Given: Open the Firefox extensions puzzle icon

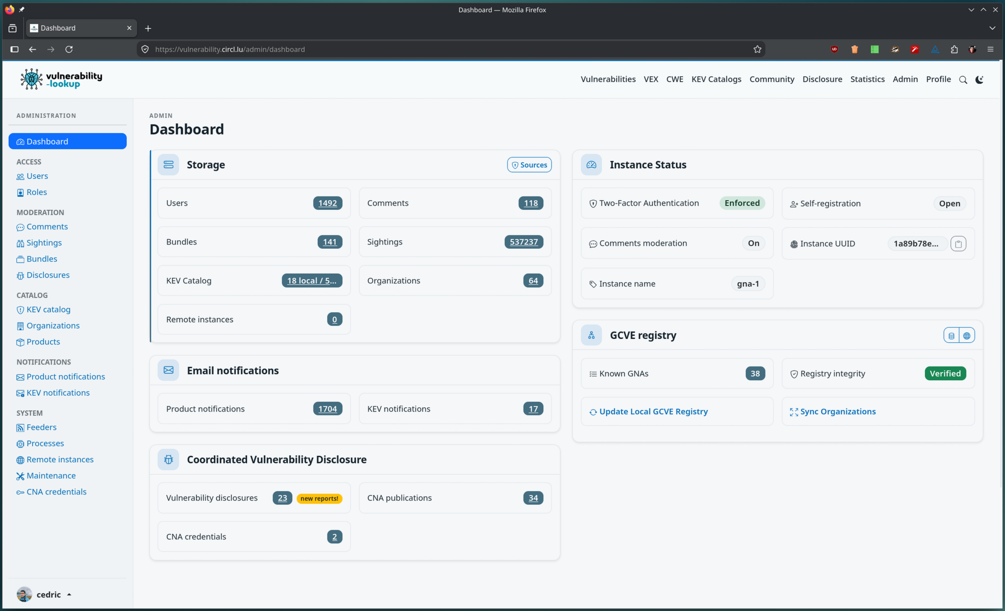Looking at the screenshot, I should (x=954, y=49).
